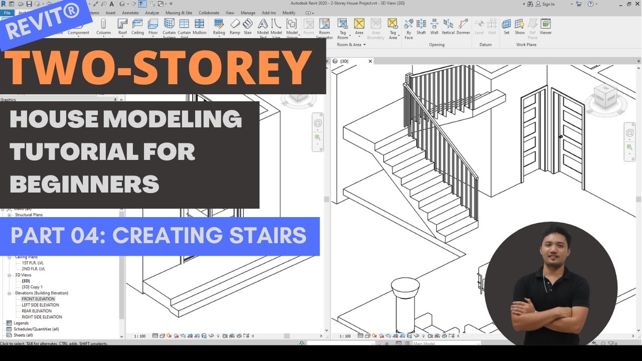The height and width of the screenshot is (361, 642).
Task: Select RIGHT SIDE ELEVATION view
Action: pos(42,317)
